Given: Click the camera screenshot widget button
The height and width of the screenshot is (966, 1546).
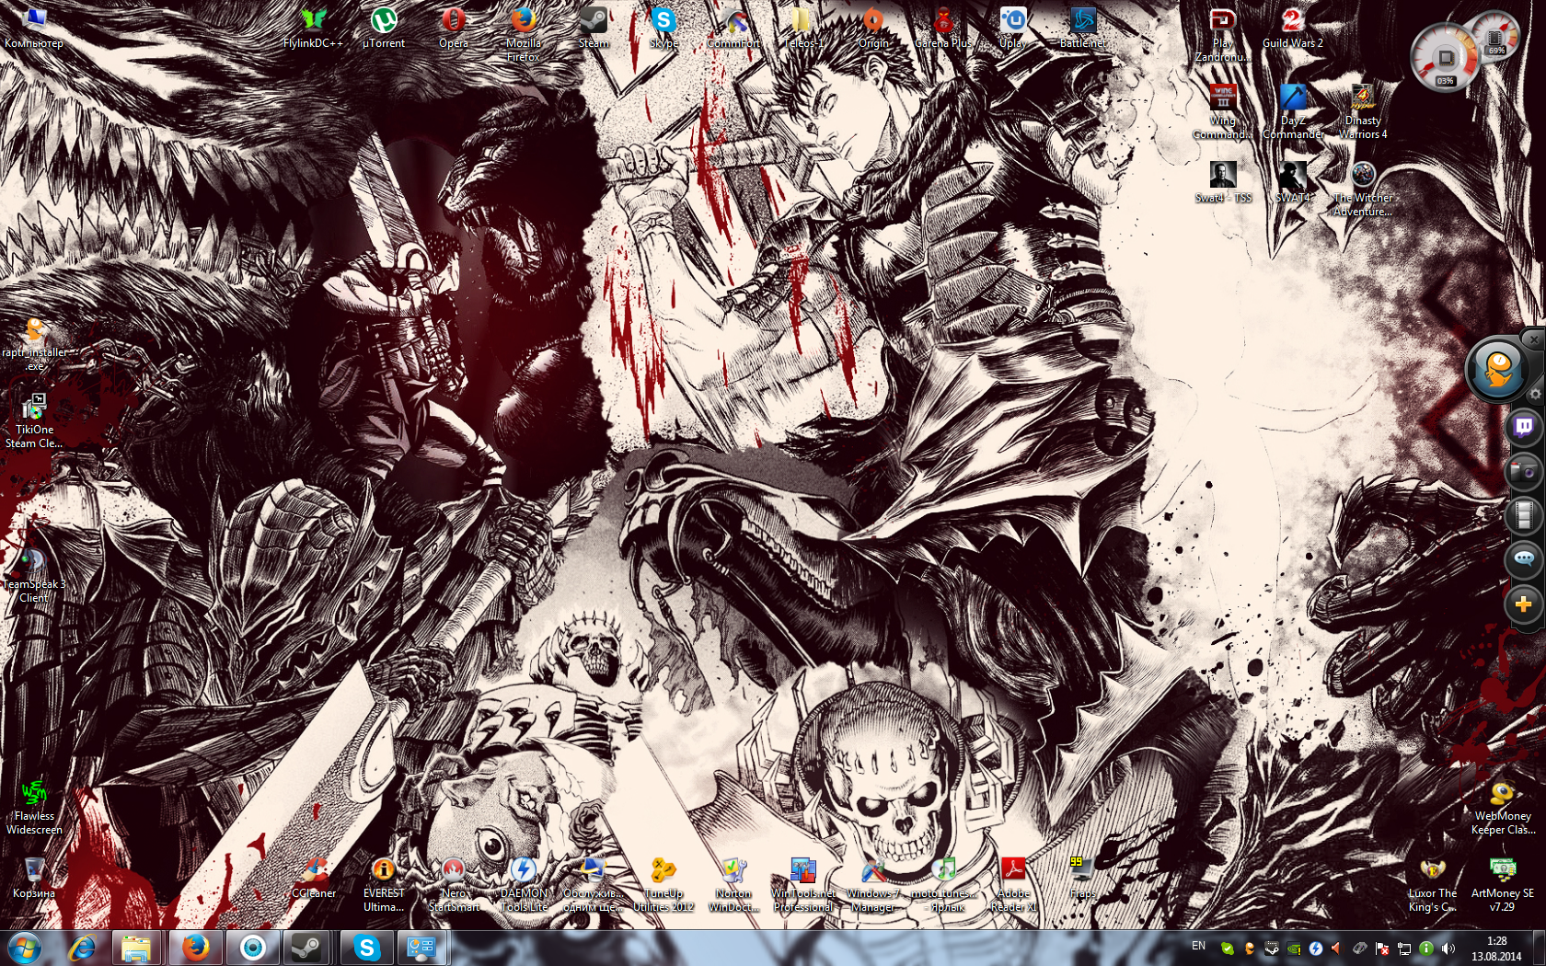Looking at the screenshot, I should [1523, 471].
